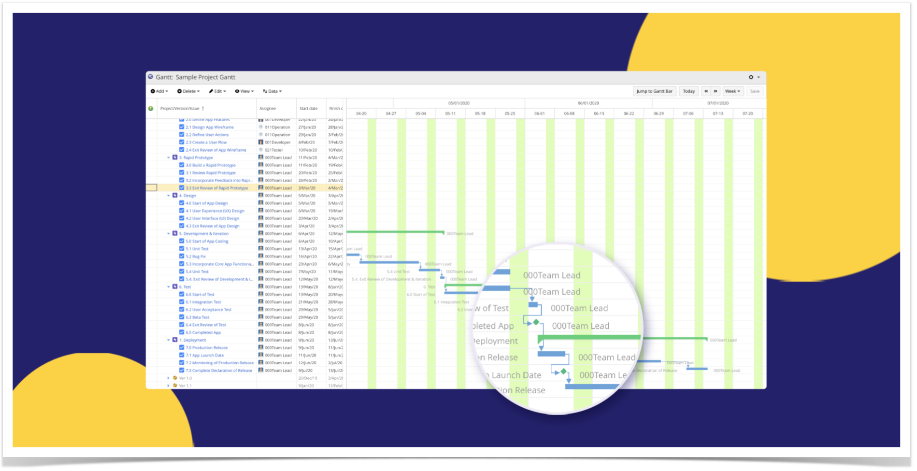Viewport: 917px width, 471px height.
Task: Open the View menu
Action: [x=244, y=91]
